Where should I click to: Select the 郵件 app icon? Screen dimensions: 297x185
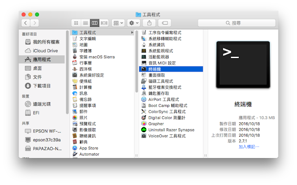[x=75, y=112]
